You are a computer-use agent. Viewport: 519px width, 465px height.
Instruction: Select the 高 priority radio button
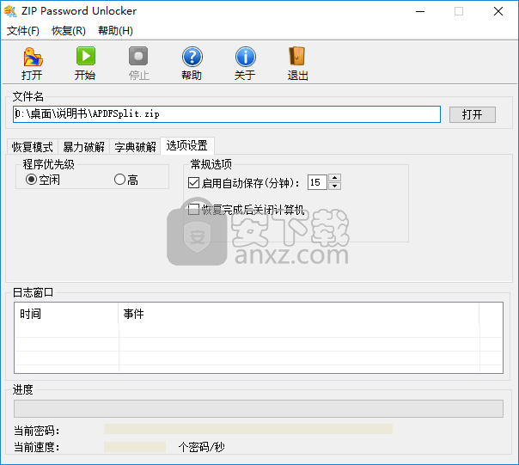pos(119,180)
